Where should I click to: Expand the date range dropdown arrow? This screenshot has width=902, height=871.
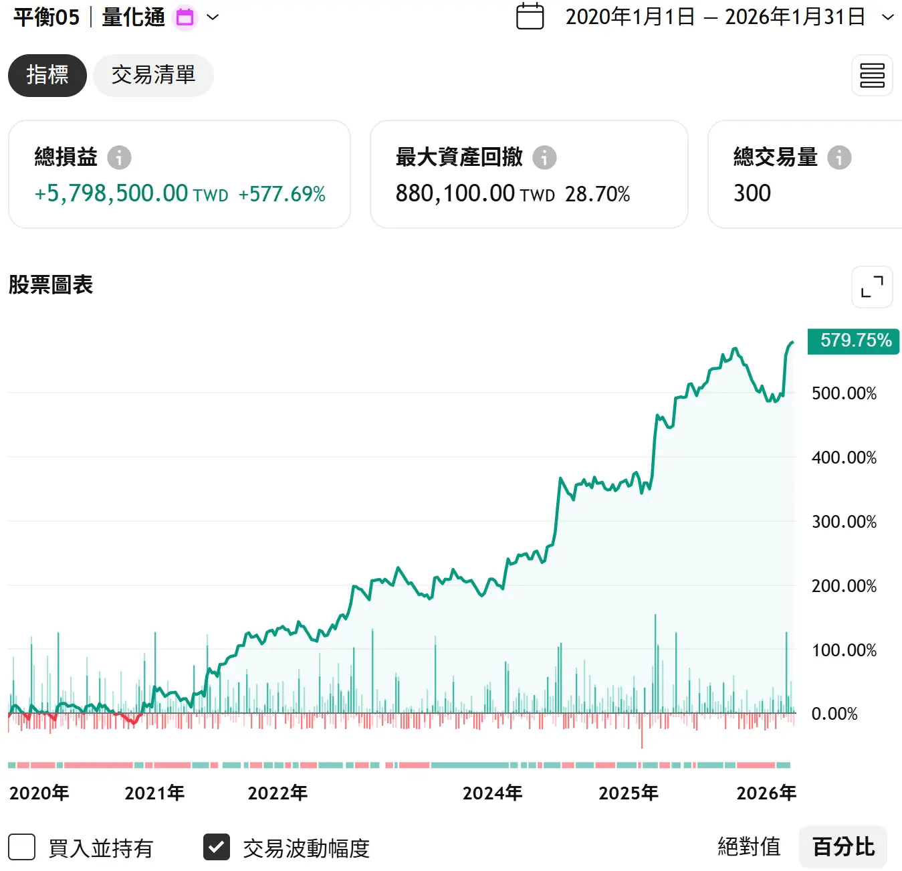888,17
